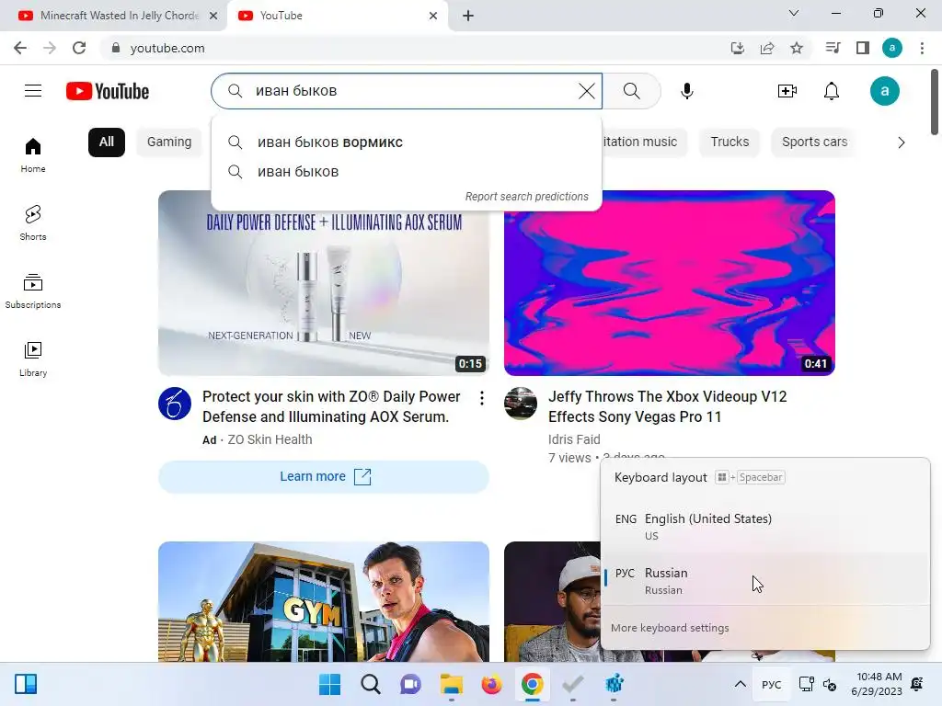Image resolution: width=942 pixels, height=706 pixels.
Task: Choose the suggestion иван быков вормикс
Action: [407, 142]
